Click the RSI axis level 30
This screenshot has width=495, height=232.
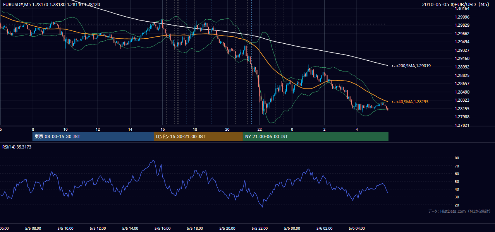457,197
